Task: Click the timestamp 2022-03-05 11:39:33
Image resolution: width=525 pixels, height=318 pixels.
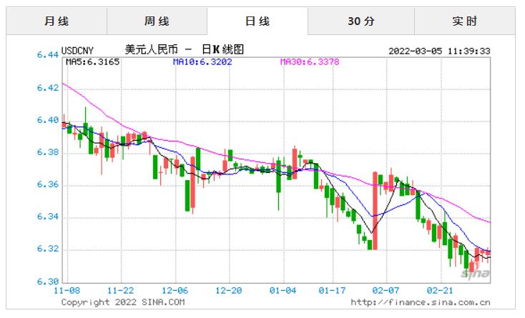Action: click(x=438, y=51)
